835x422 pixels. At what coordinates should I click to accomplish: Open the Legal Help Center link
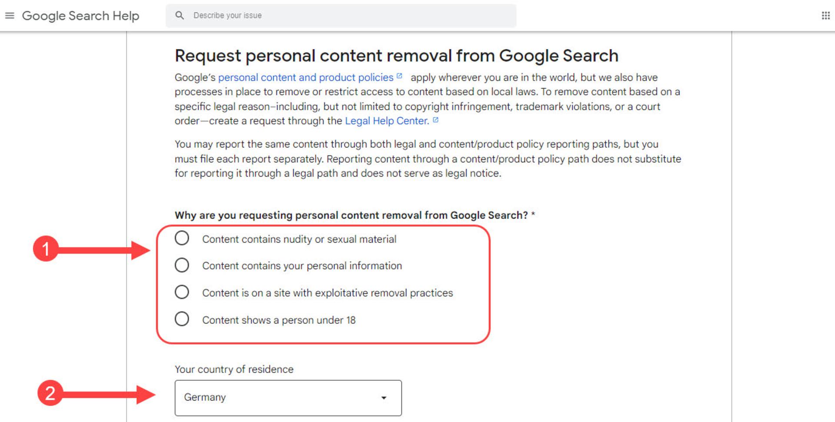click(x=387, y=121)
